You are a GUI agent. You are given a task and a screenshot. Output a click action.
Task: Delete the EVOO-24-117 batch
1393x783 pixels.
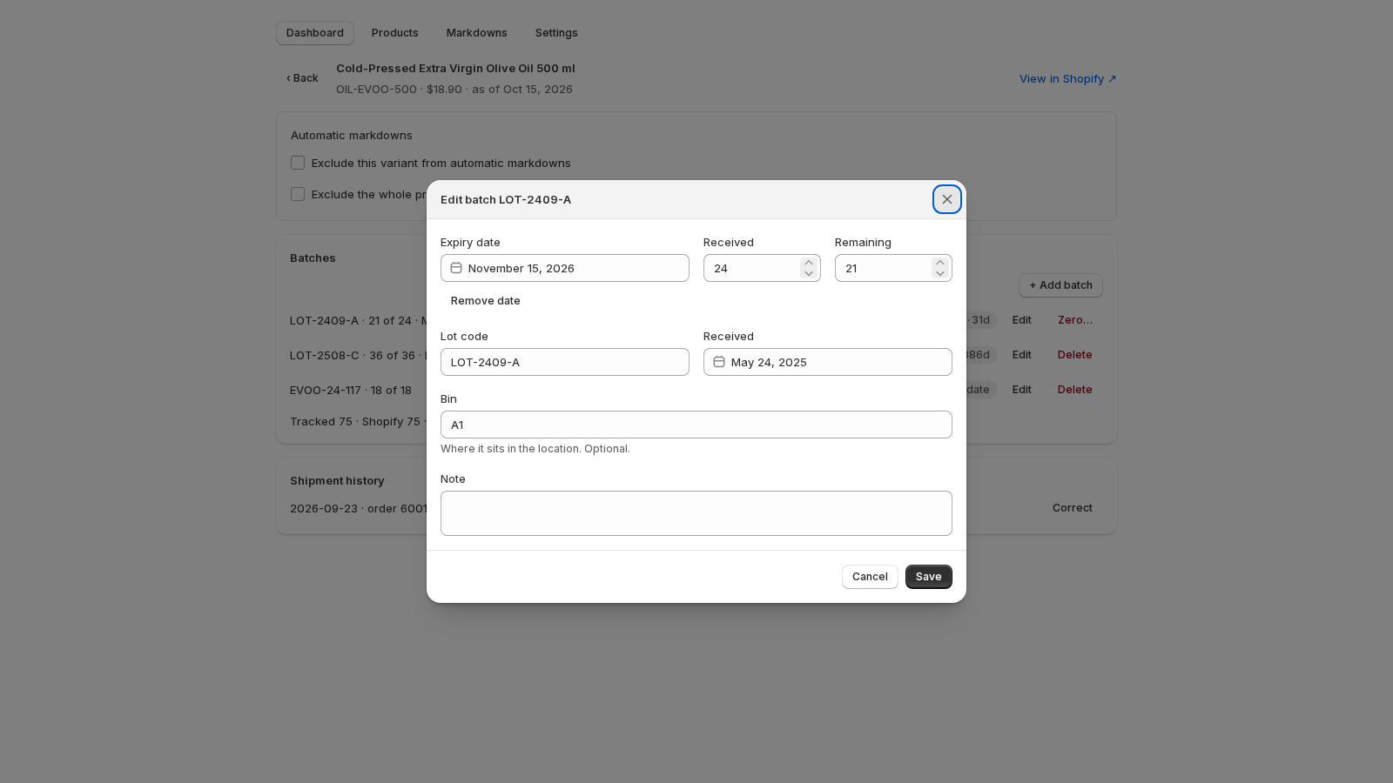click(x=1075, y=390)
